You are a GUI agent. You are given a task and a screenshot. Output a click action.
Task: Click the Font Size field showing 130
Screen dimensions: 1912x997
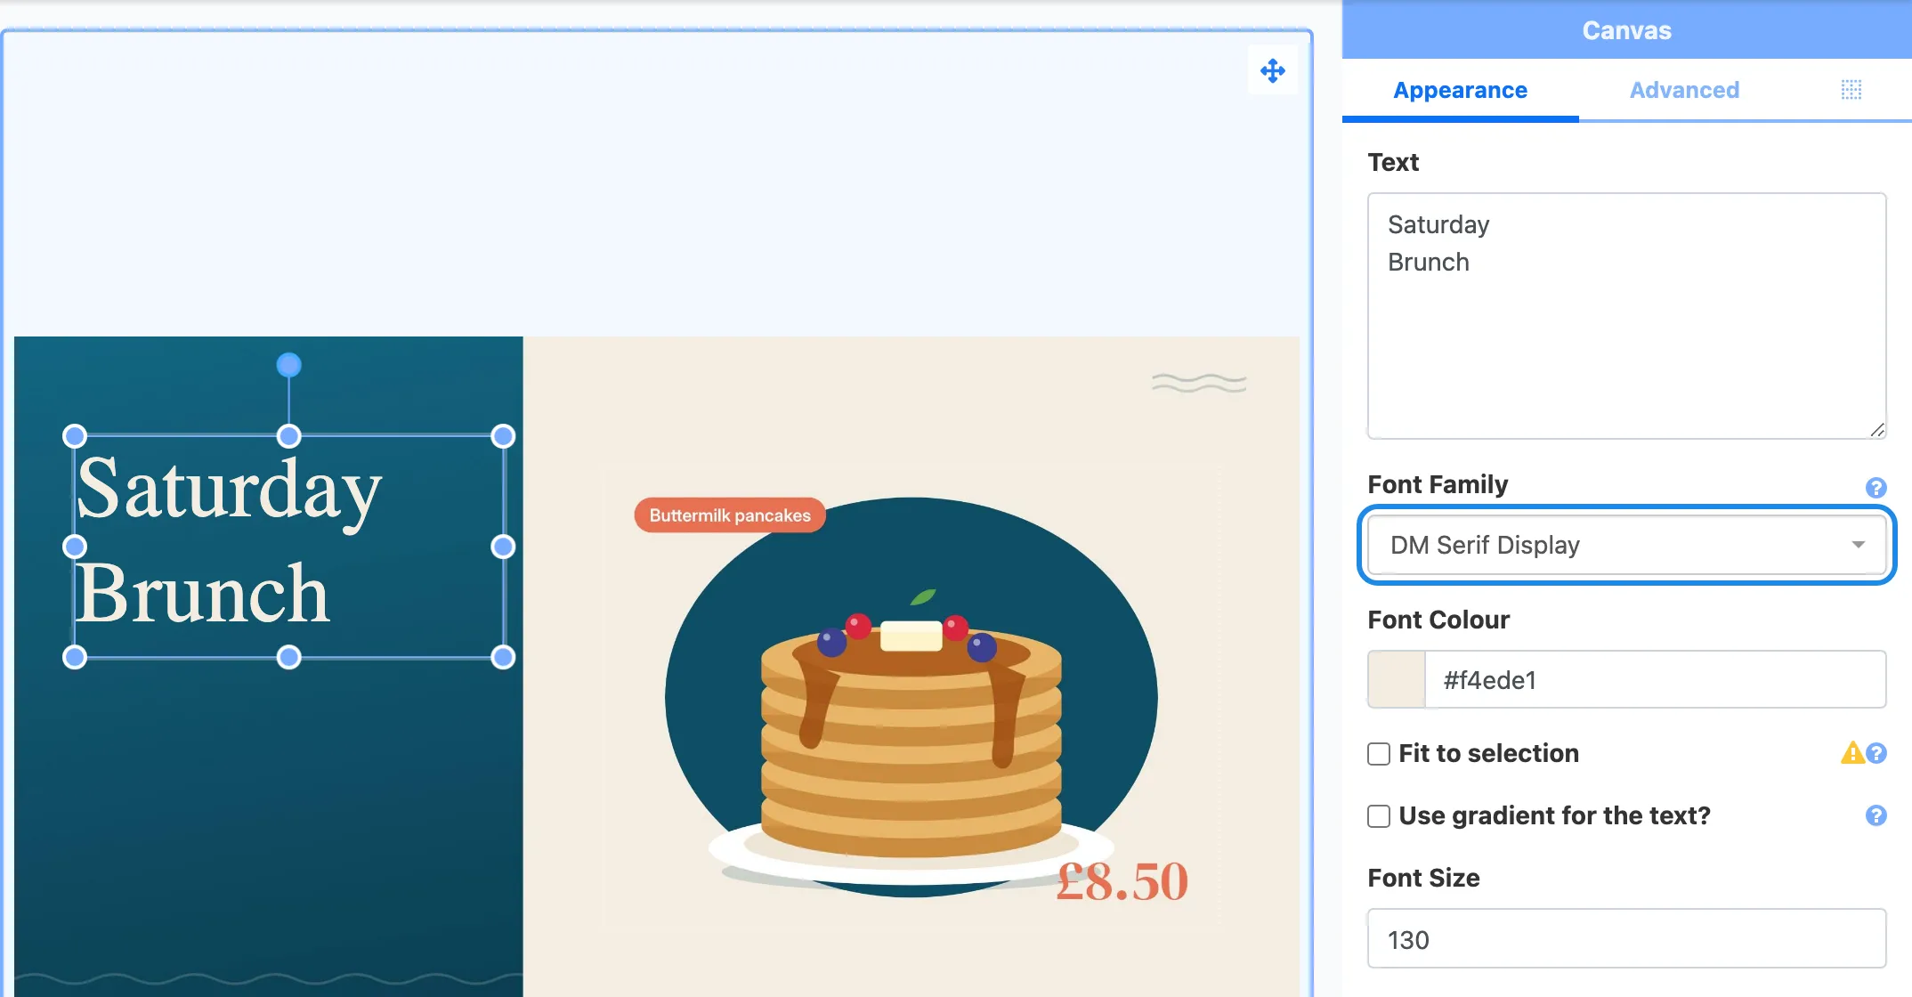tap(1626, 938)
